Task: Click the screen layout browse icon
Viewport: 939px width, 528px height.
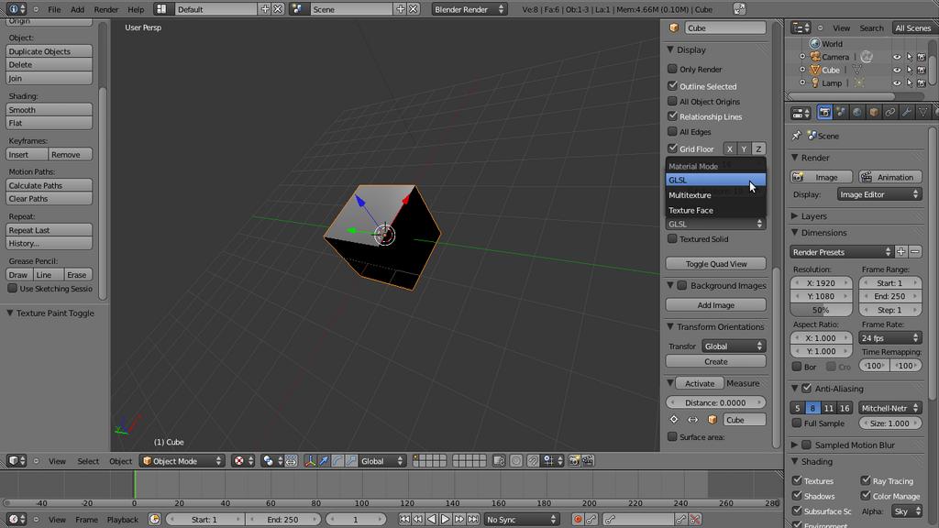Action: pyautogui.click(x=161, y=9)
